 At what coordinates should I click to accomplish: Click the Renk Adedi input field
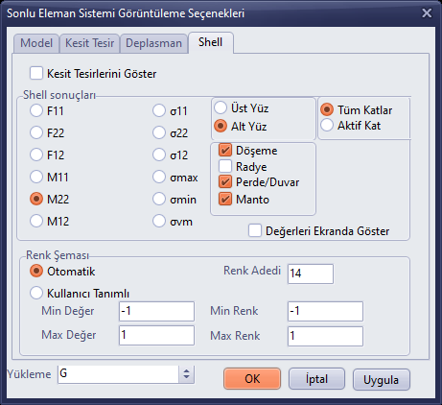[311, 274]
